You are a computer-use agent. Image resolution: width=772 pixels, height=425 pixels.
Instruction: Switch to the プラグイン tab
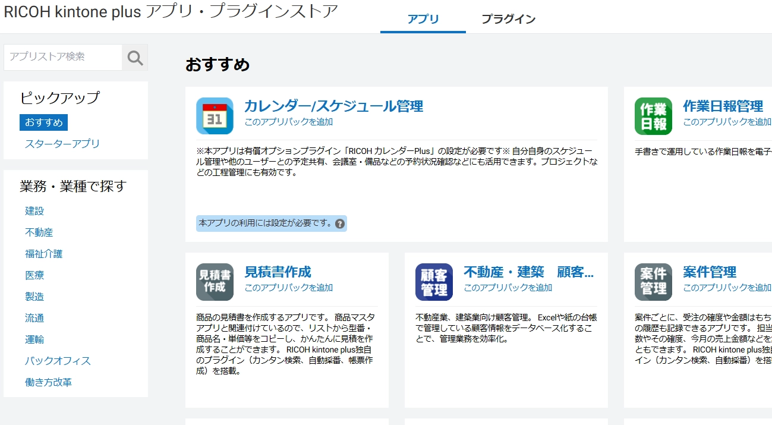click(x=508, y=19)
